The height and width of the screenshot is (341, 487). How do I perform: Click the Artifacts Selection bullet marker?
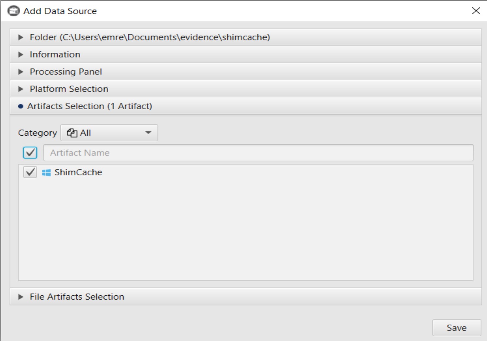click(21, 106)
